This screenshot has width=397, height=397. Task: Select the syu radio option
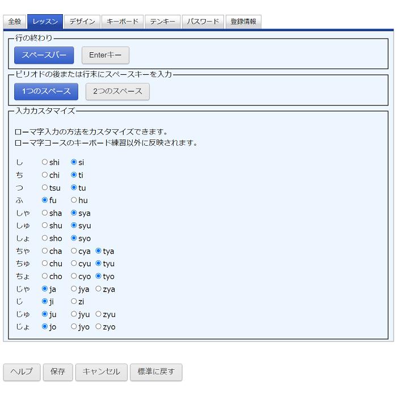coord(74,225)
